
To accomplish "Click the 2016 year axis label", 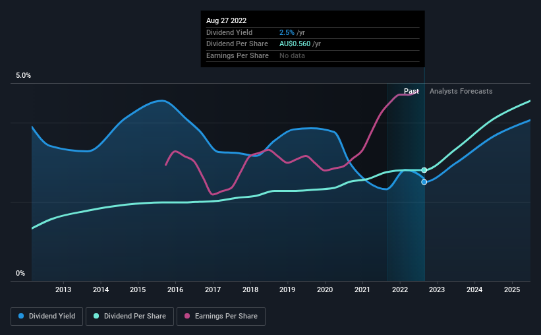I will [175, 289].
